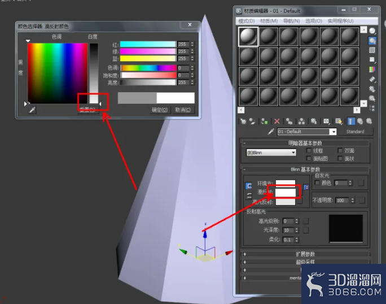The image size is (386, 304).
Task: Click spinner arrows for 红 value
Action: [x=192, y=44]
